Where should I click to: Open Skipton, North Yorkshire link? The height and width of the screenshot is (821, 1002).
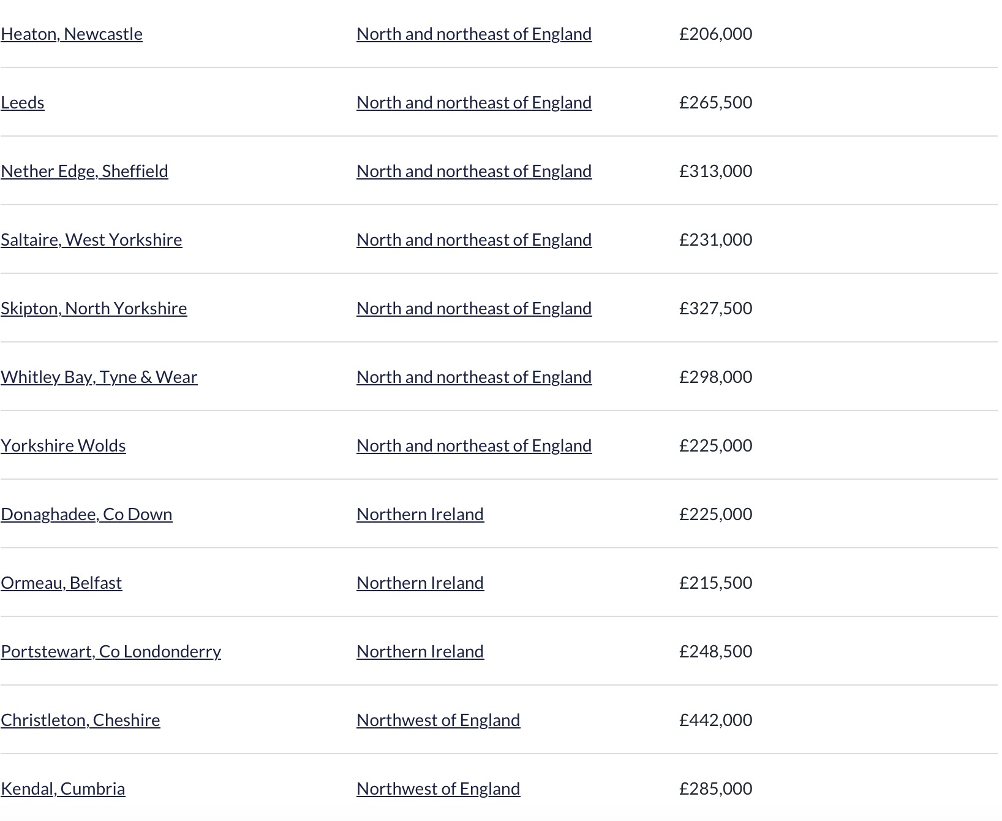(x=94, y=308)
